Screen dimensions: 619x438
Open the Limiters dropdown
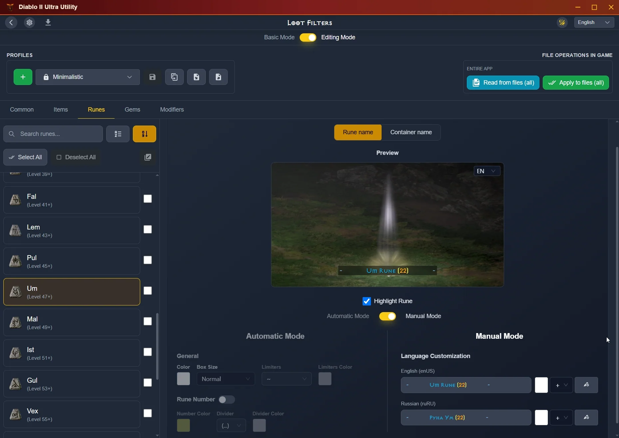tap(287, 379)
